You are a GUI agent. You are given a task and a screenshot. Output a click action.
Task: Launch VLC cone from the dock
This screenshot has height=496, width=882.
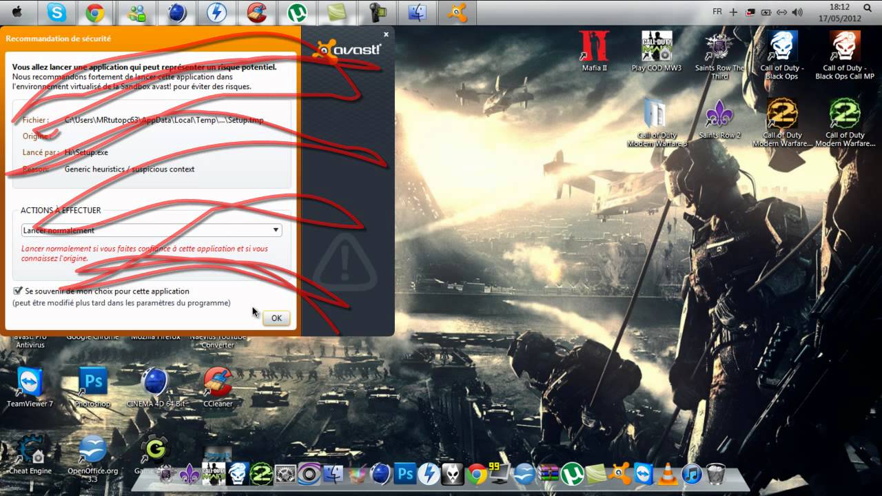click(668, 473)
